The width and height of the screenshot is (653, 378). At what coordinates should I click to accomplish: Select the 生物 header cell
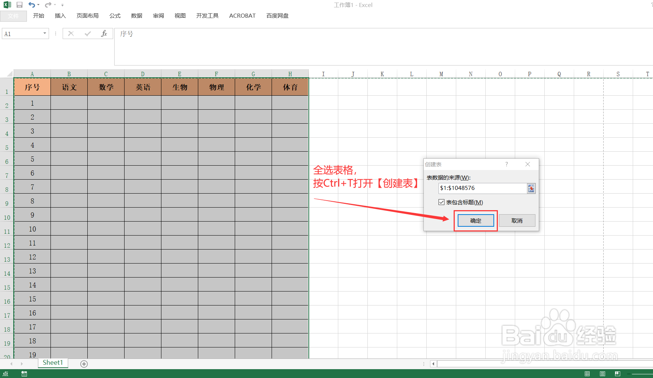179,87
